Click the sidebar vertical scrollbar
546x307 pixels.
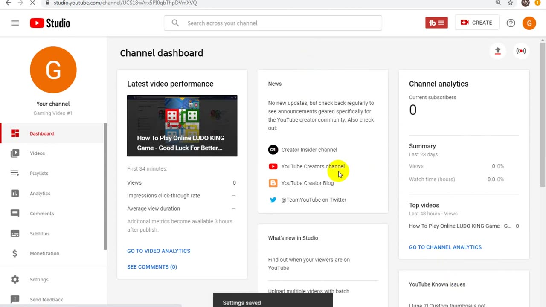click(x=105, y=186)
